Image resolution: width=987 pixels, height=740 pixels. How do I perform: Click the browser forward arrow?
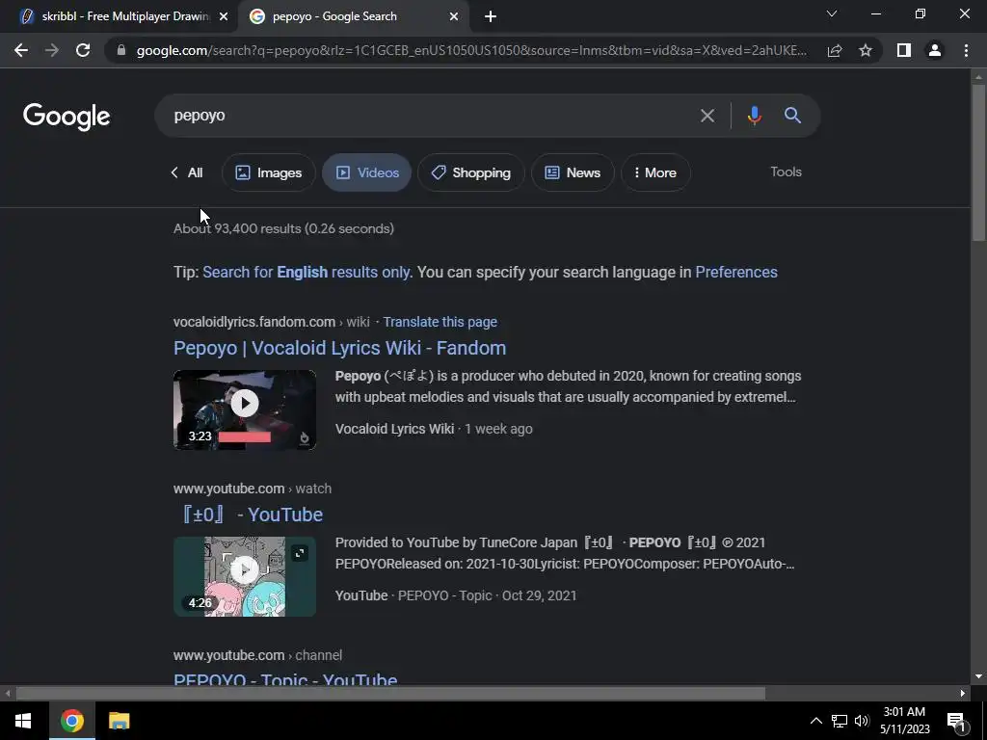pyautogui.click(x=52, y=50)
